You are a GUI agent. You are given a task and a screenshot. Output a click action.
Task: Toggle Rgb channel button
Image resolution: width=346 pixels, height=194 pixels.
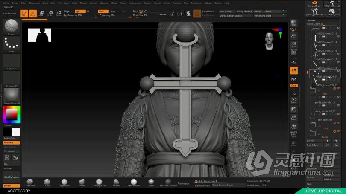[x=80, y=12]
